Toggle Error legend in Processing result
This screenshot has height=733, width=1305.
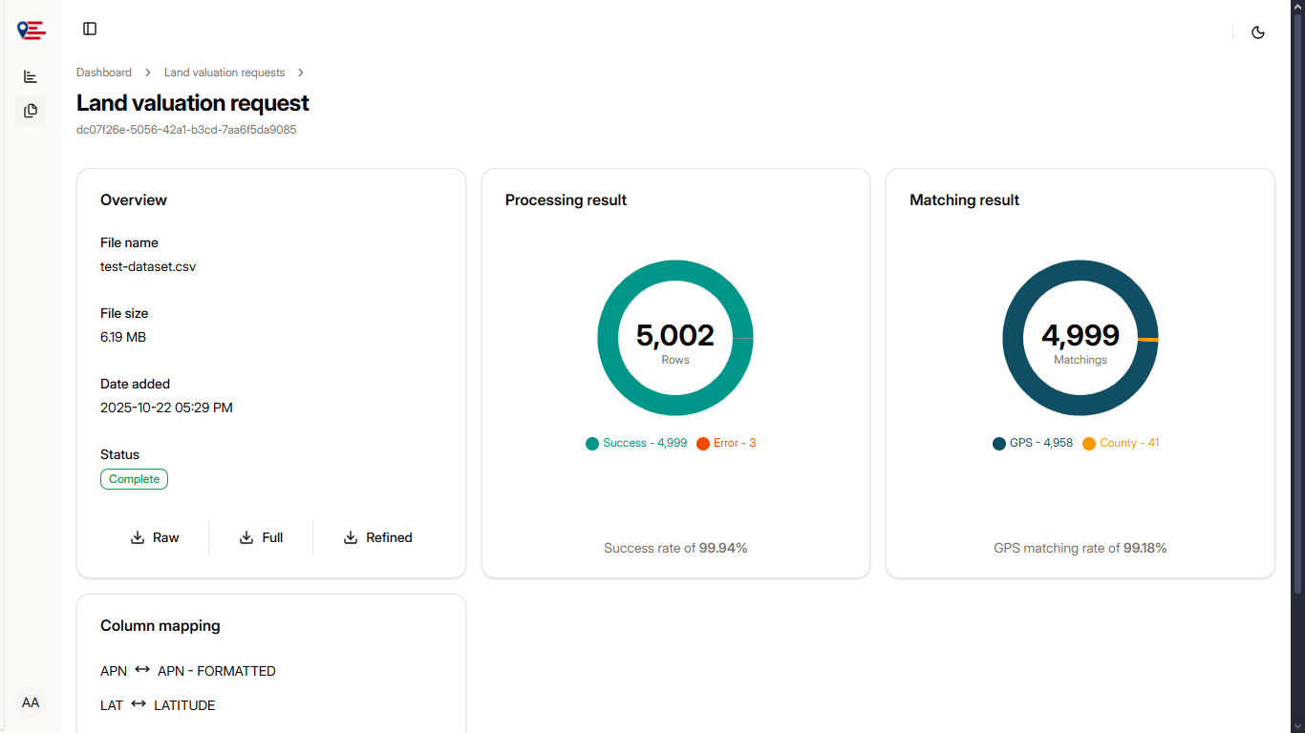[726, 444]
